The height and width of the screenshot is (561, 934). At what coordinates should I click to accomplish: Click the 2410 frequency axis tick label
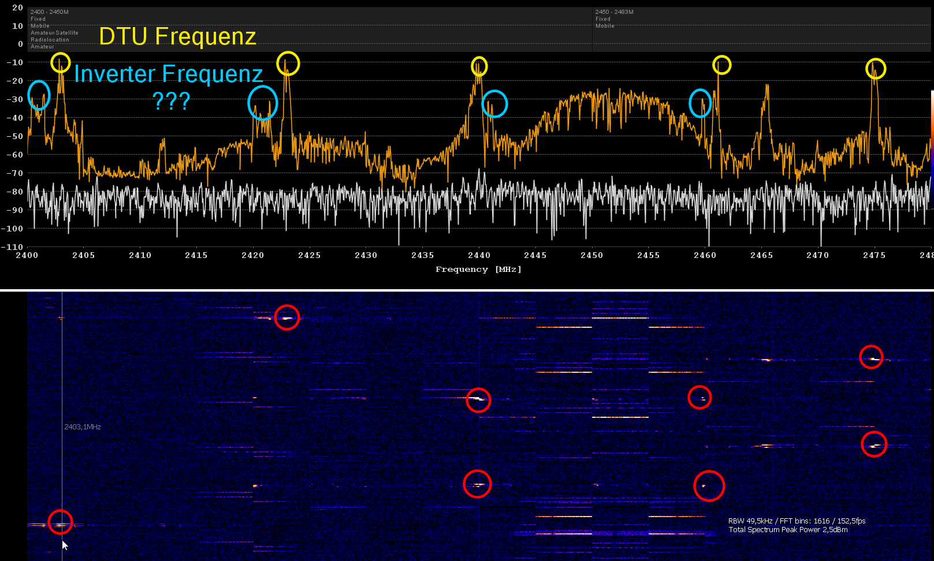tap(140, 255)
